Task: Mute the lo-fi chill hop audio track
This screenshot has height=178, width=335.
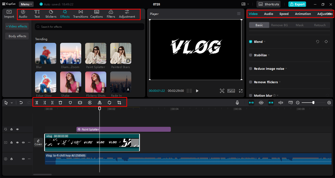Action: [x=23, y=159]
